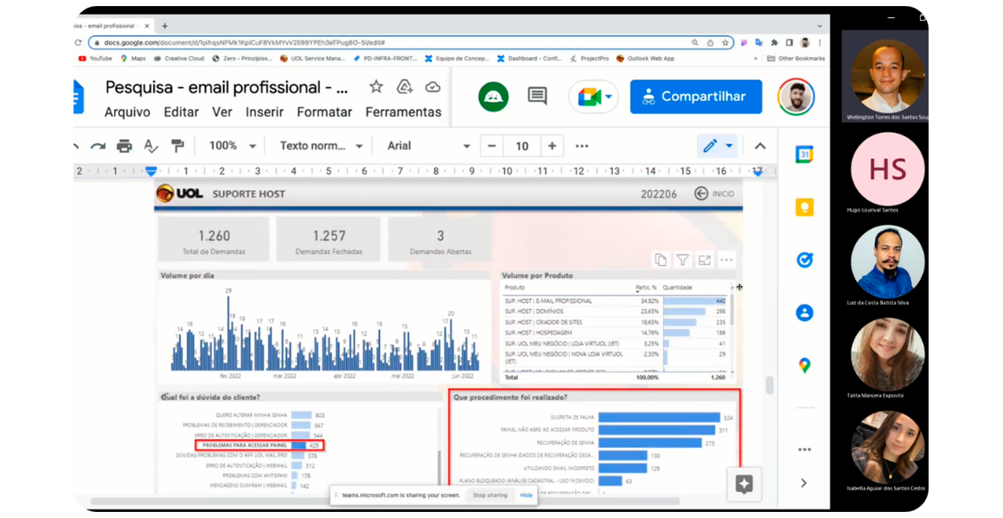Open the zoom 100% dropdown
1003x518 pixels.
tap(233, 146)
